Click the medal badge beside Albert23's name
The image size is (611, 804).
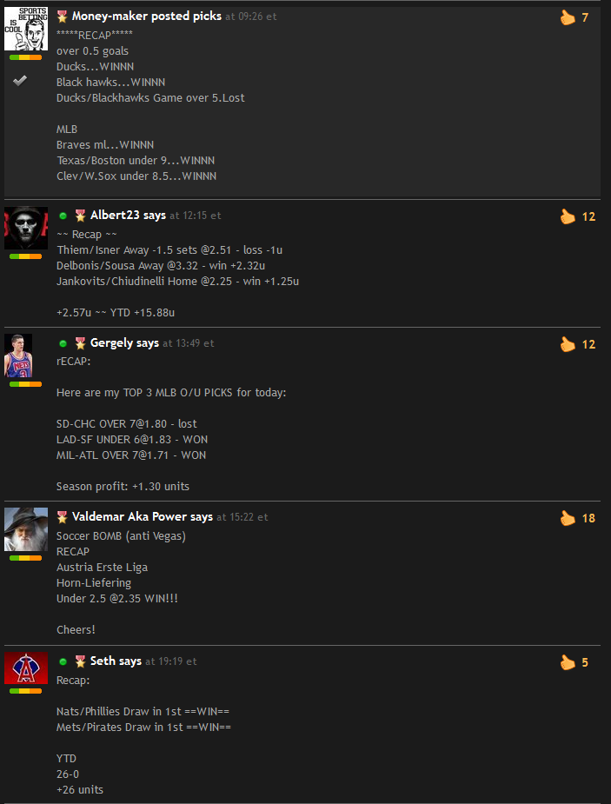81,216
